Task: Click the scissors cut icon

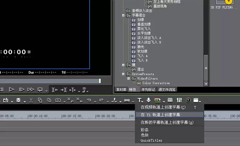Action: 31,100
